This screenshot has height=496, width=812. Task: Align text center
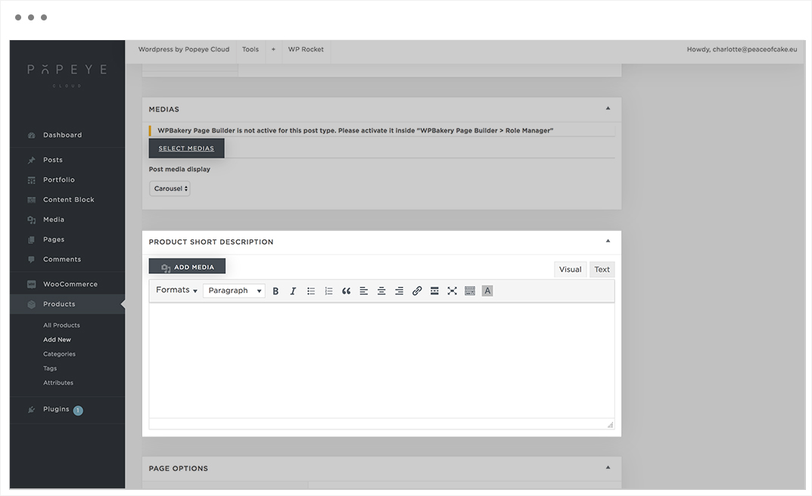coord(381,291)
